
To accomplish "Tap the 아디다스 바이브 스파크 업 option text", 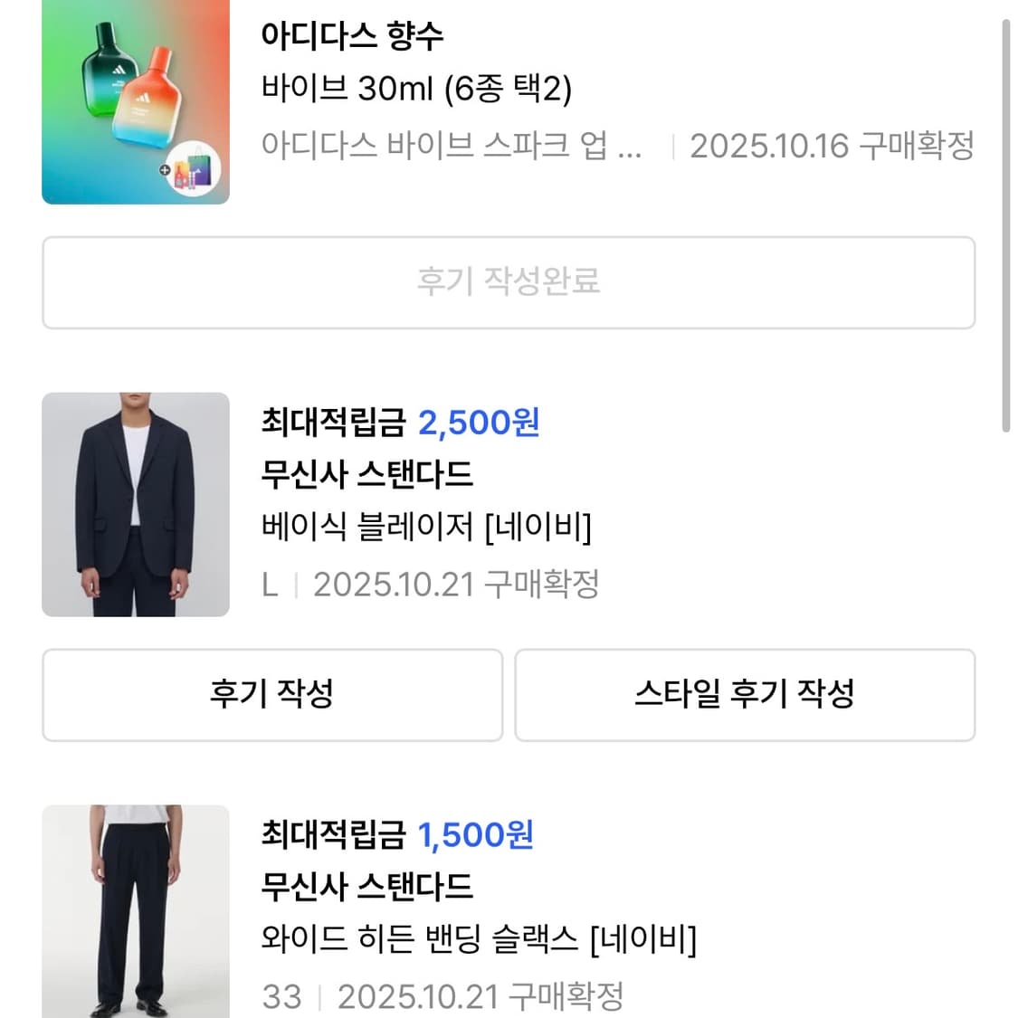I will (x=451, y=146).
